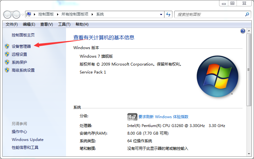Click the Forward navigation arrow button
The image size is (254, 159).
click(16, 15)
